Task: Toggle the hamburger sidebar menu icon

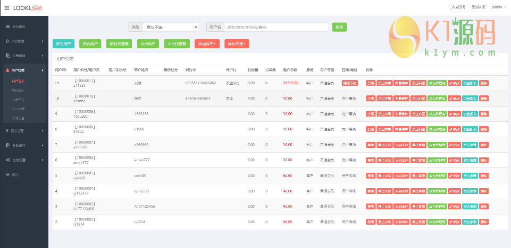Action: pyautogui.click(x=6, y=8)
